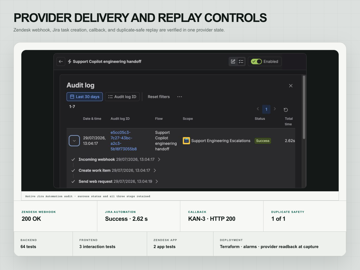Click the Audit log ID column header
This screenshot has width=360, height=270.
[x=120, y=119]
